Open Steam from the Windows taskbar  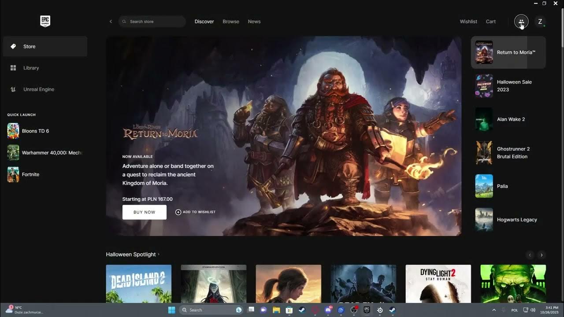point(303,310)
